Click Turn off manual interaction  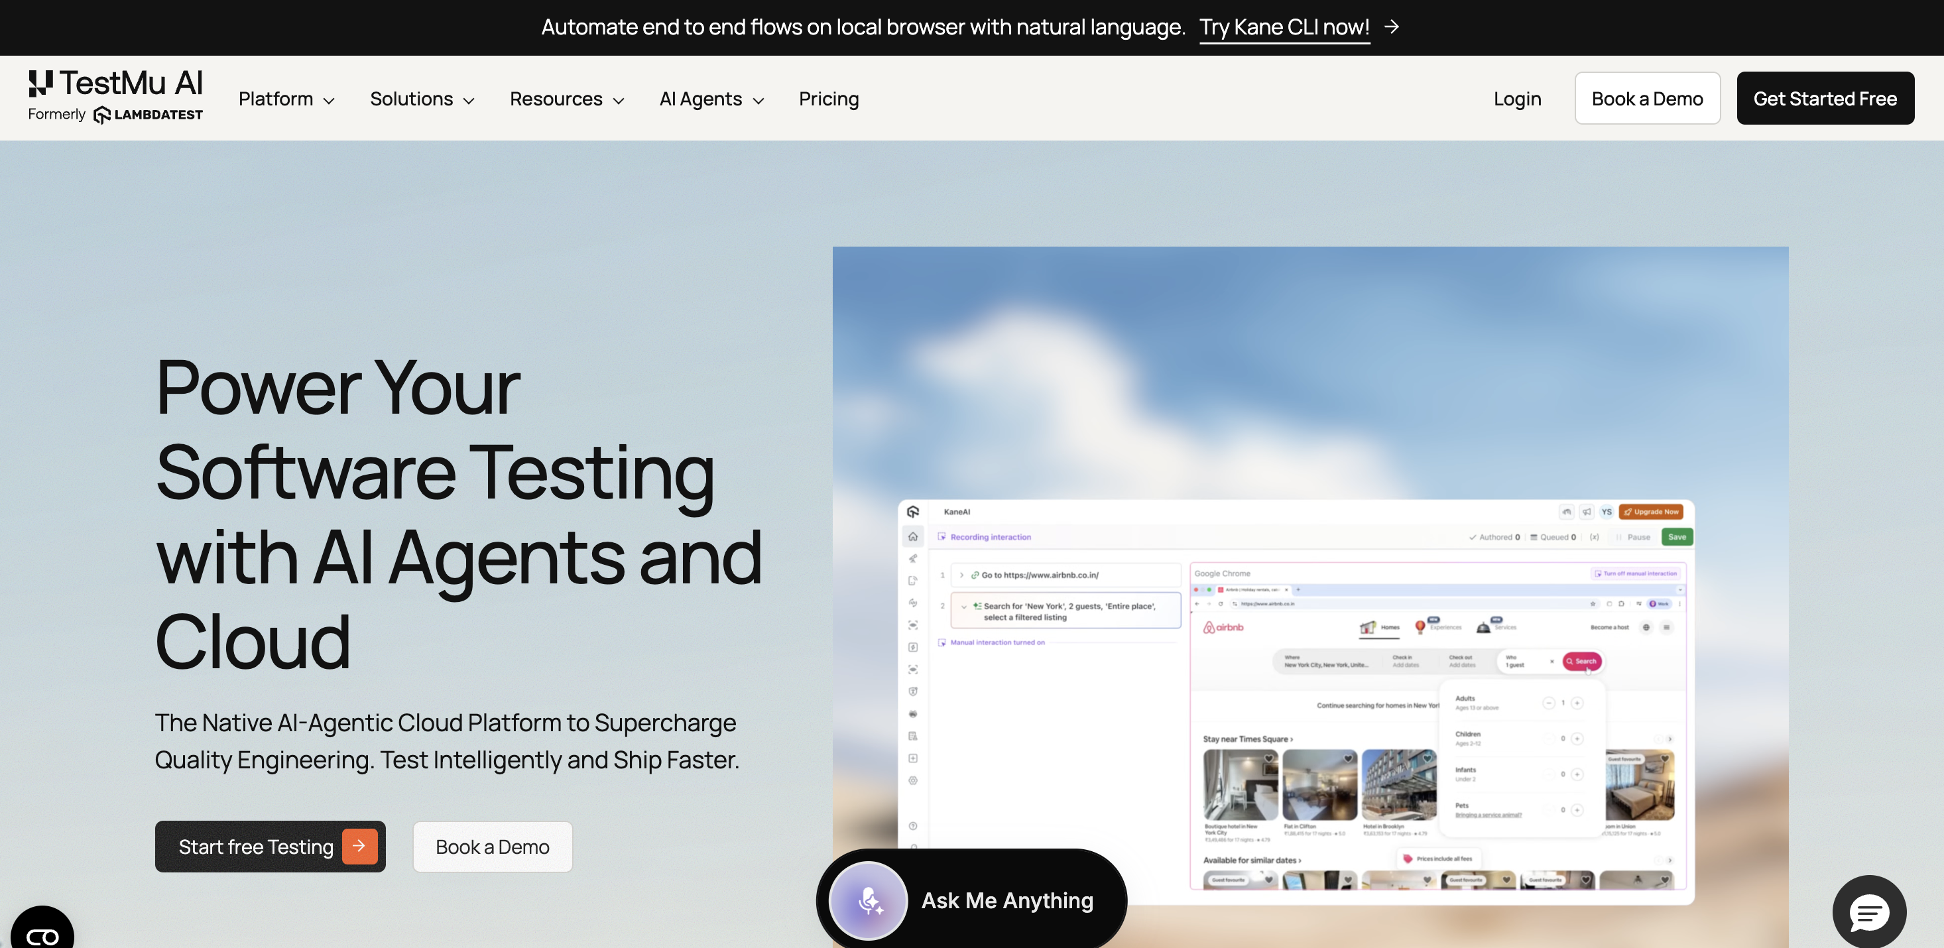1635,573
